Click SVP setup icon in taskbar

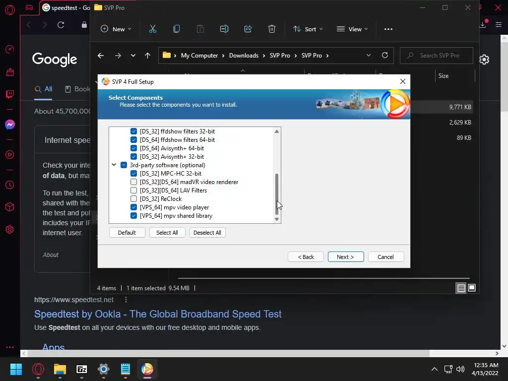click(147, 369)
